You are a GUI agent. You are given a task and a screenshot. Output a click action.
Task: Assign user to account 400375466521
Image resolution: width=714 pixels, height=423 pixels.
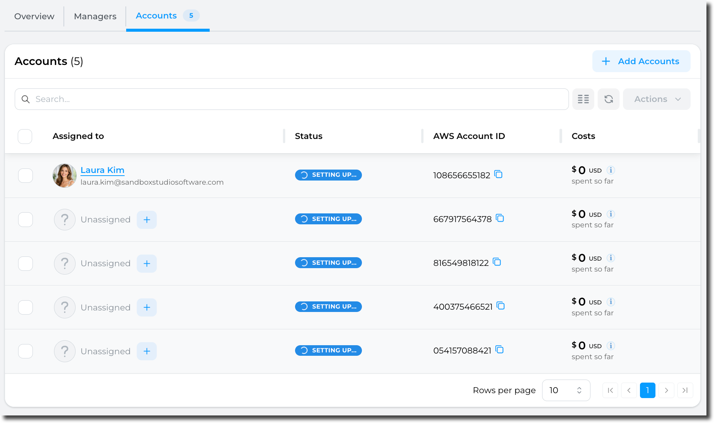147,307
